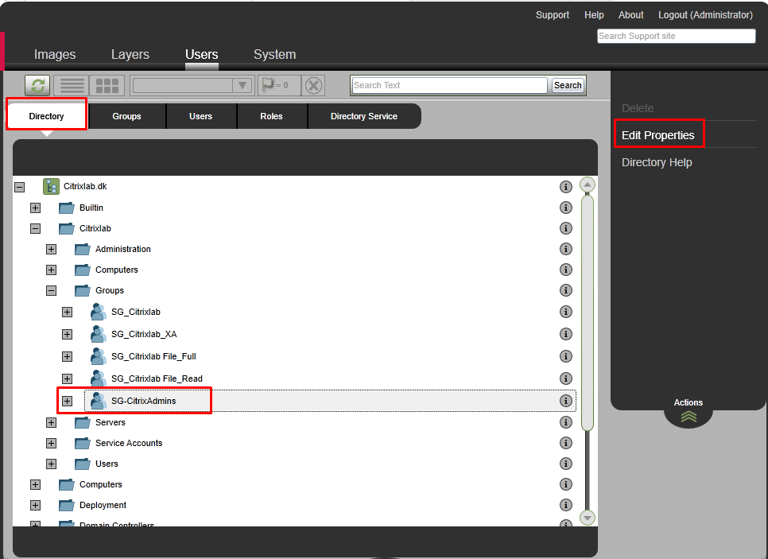Click Edit Properties in the Actions panel
The width and height of the screenshot is (768, 559).
[x=659, y=134]
